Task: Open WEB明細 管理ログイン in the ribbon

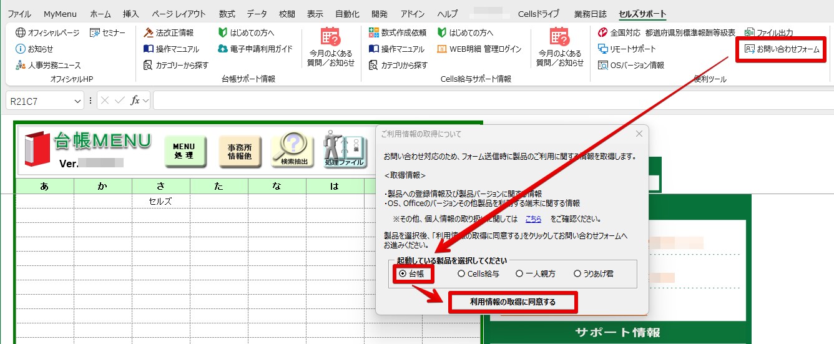Action: (479, 49)
